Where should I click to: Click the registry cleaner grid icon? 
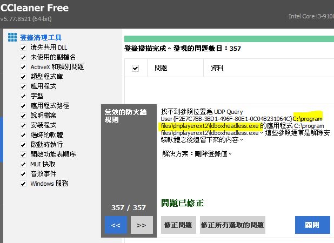[x=12, y=37]
